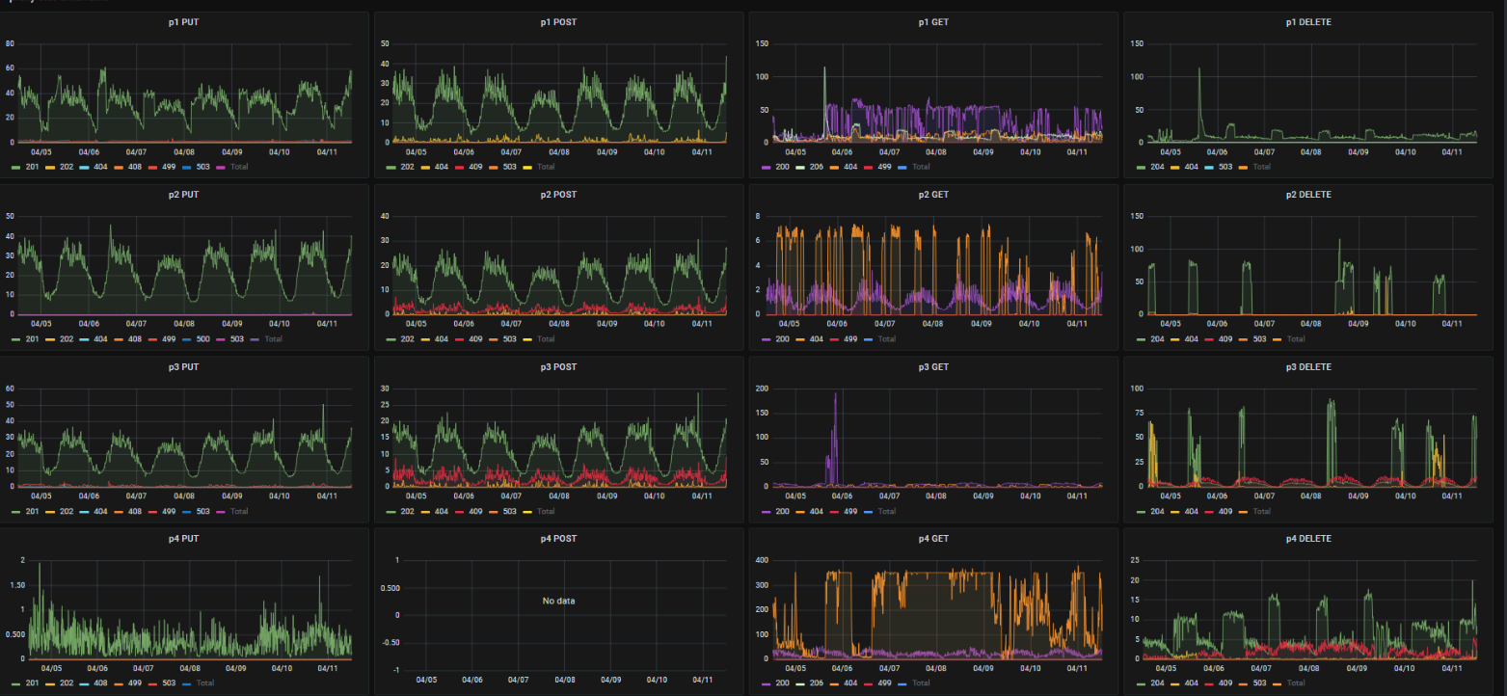Open the p3 GET panel title menu
Screen dimensions: 1507x696
933,366
